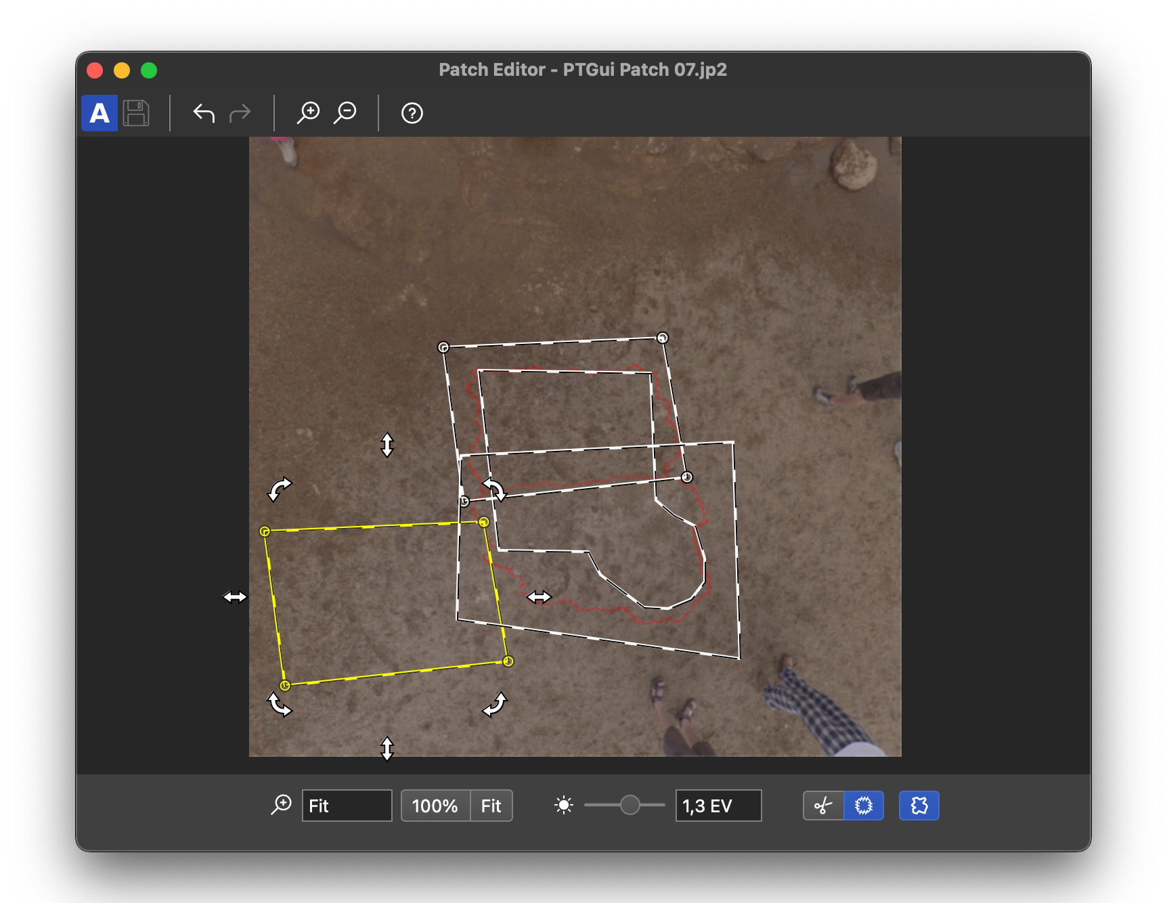The width and height of the screenshot is (1167, 903).
Task: Click the yellow bottom-left corner handle
Action: (x=285, y=686)
